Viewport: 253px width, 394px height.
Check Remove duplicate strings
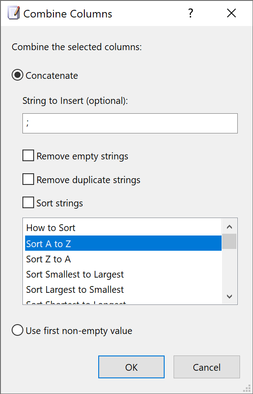[x=28, y=180]
